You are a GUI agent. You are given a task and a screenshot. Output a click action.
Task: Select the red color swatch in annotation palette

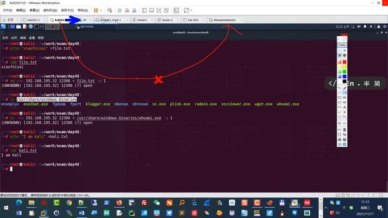coord(344,62)
